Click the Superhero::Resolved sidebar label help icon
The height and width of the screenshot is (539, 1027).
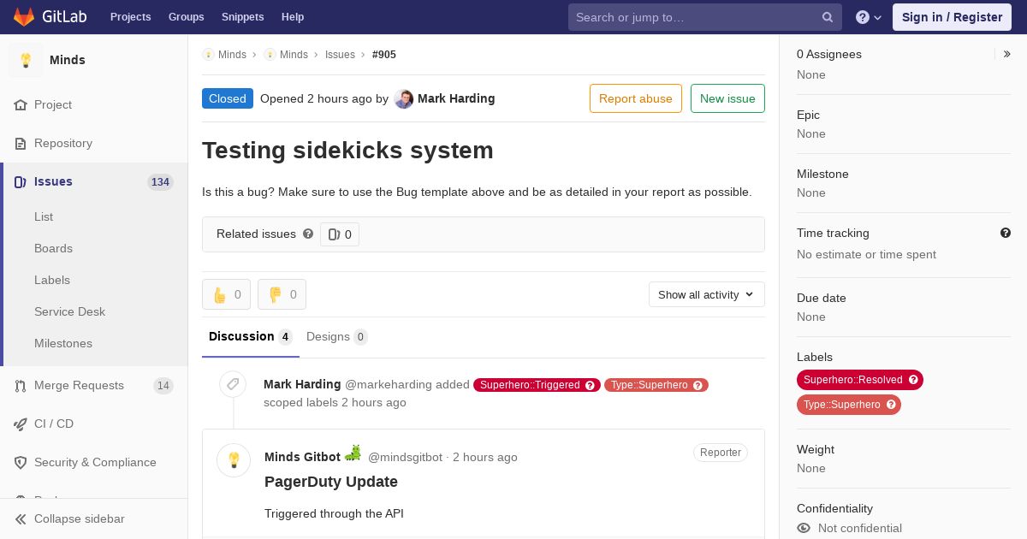pos(913,380)
